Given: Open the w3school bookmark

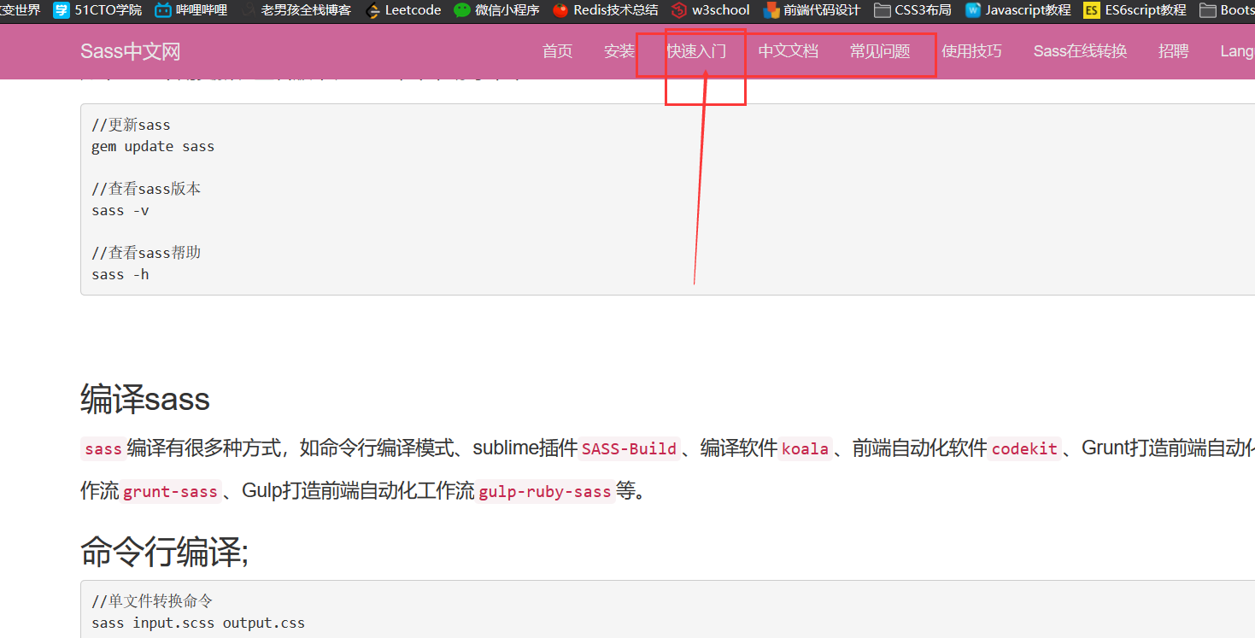Looking at the screenshot, I should [710, 10].
